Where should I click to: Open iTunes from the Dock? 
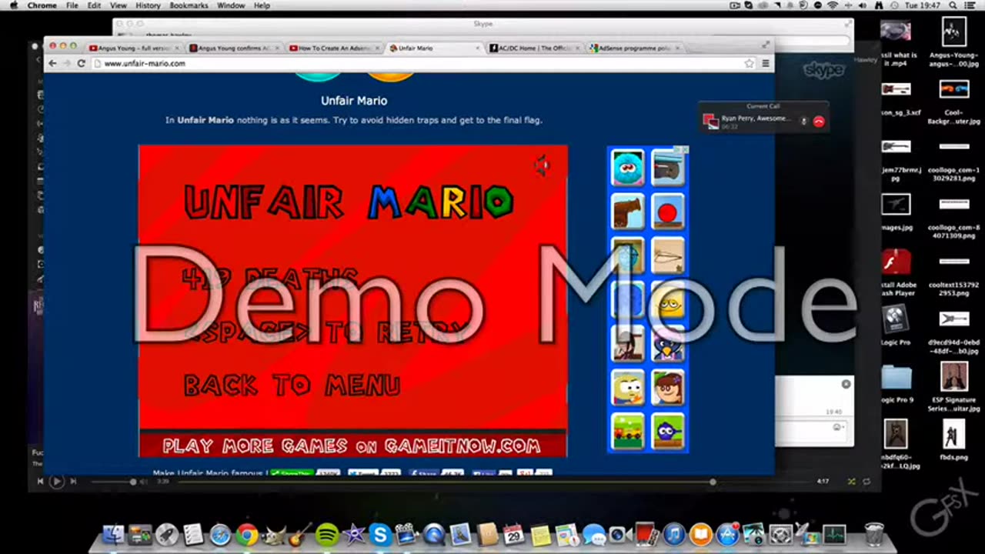click(673, 534)
